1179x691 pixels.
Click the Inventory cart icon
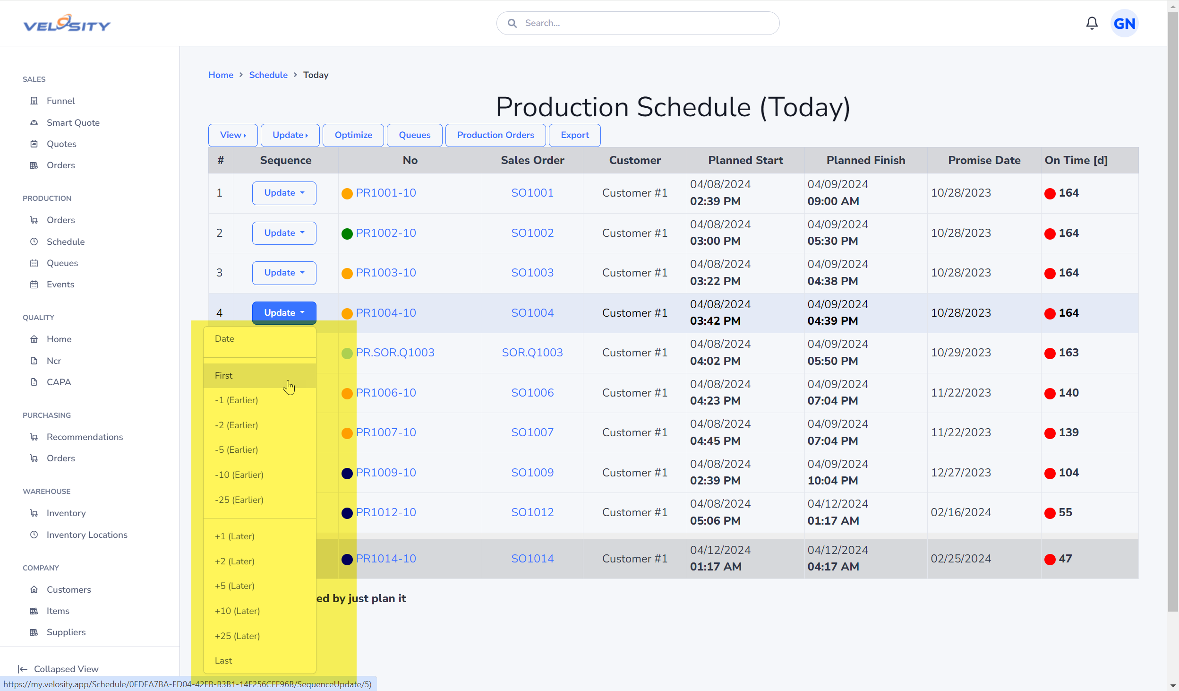coord(34,513)
